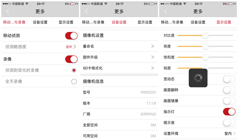This screenshot has width=238, height=140.
Task: Enable 画面镜像 mirror toggle
Action: pyautogui.click(x=229, y=101)
